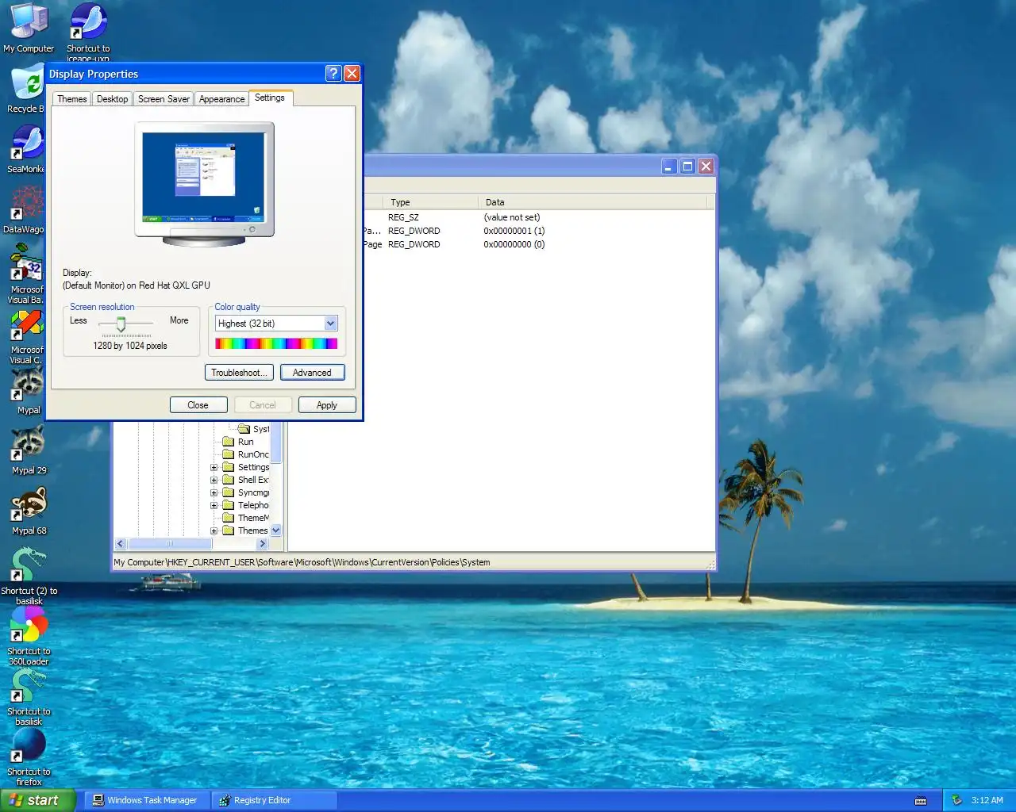Select the 0x00000000 (0) data value
This screenshot has height=812, width=1016.
tap(514, 244)
